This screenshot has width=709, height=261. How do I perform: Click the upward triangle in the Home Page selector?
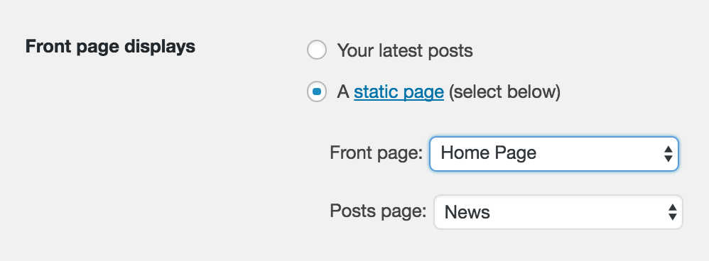[669, 149]
